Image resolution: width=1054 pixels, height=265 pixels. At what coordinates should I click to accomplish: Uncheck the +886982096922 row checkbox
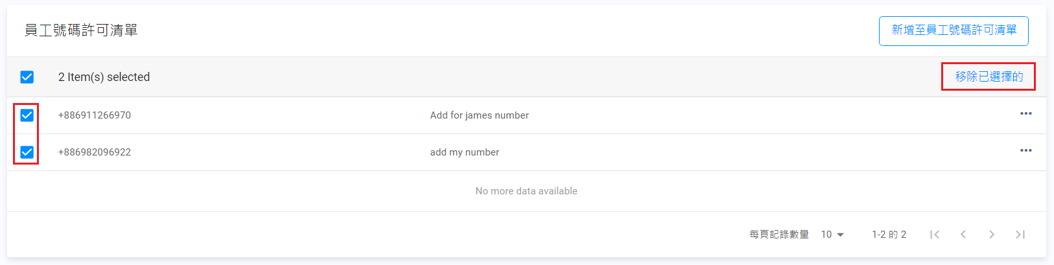tap(27, 152)
